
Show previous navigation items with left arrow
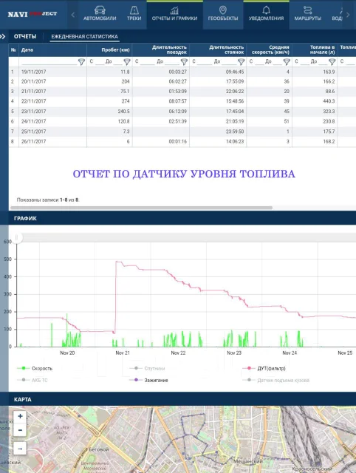point(72,15)
